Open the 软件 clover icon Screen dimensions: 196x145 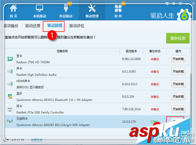point(118,9)
